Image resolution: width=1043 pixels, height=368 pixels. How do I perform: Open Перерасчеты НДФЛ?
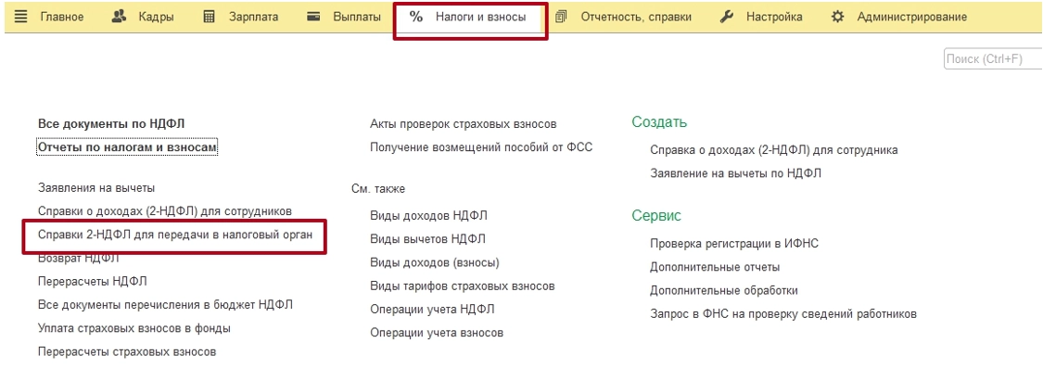coord(93,282)
